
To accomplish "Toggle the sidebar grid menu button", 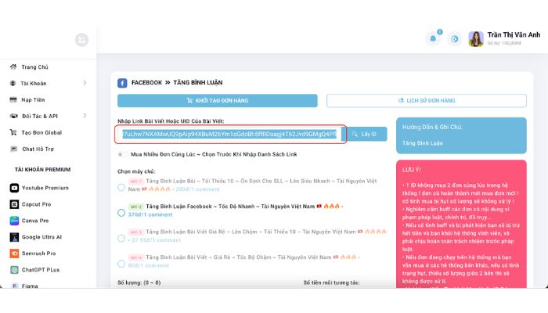I will (81, 40).
